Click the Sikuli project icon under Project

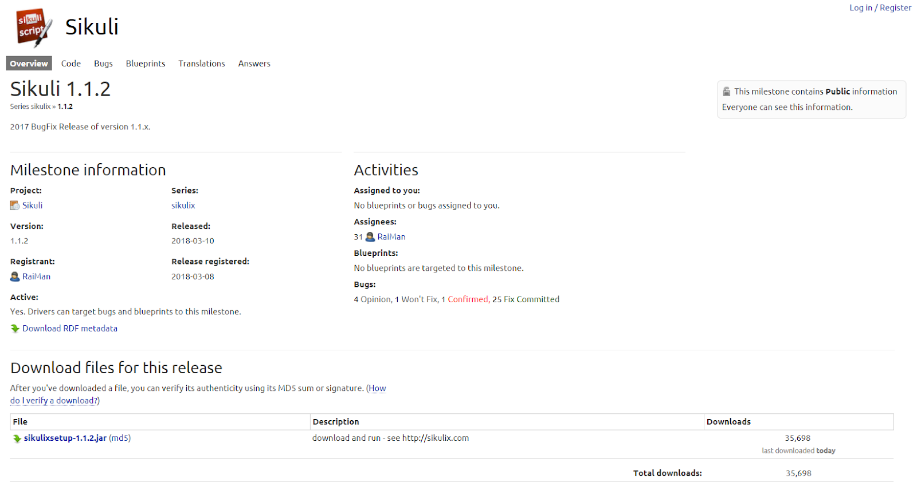pos(15,206)
